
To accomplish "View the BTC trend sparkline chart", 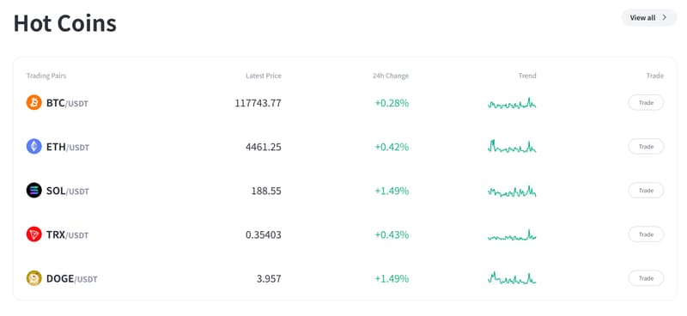I will [512, 103].
